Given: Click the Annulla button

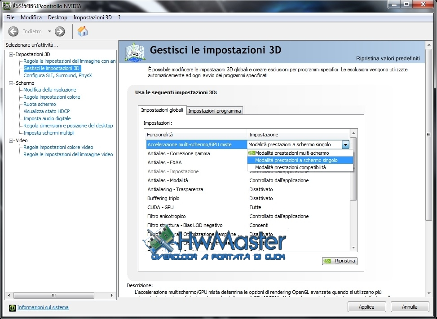Looking at the screenshot, I should click(x=410, y=307).
